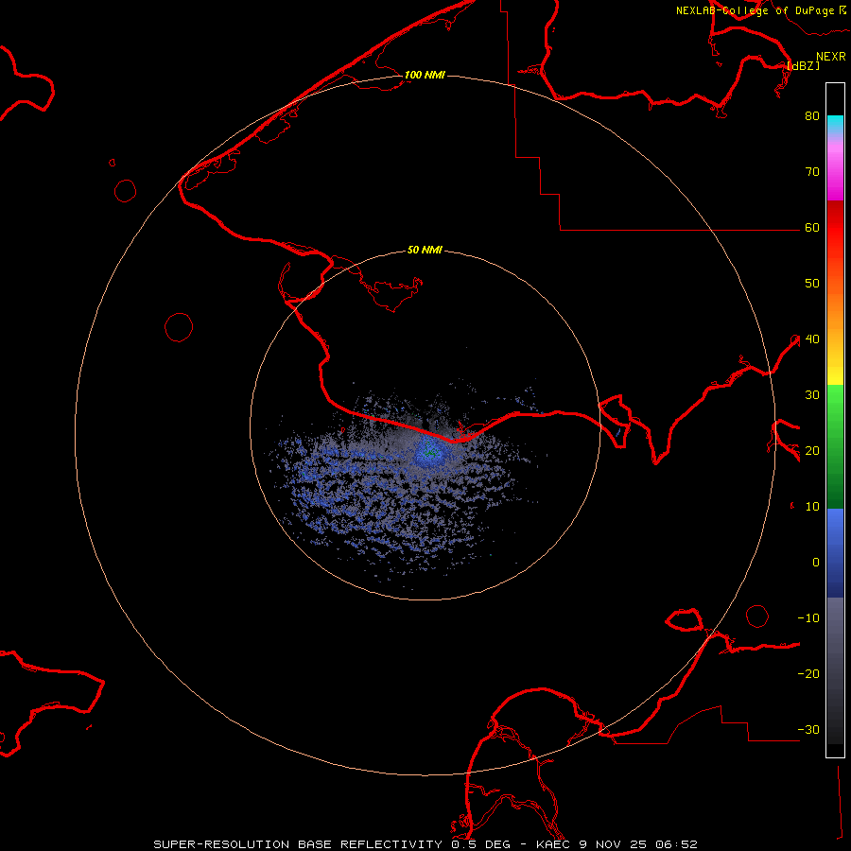Screen dimensions: 851x851
Task: Click the 0 dBZ scale label
Action: coord(816,563)
